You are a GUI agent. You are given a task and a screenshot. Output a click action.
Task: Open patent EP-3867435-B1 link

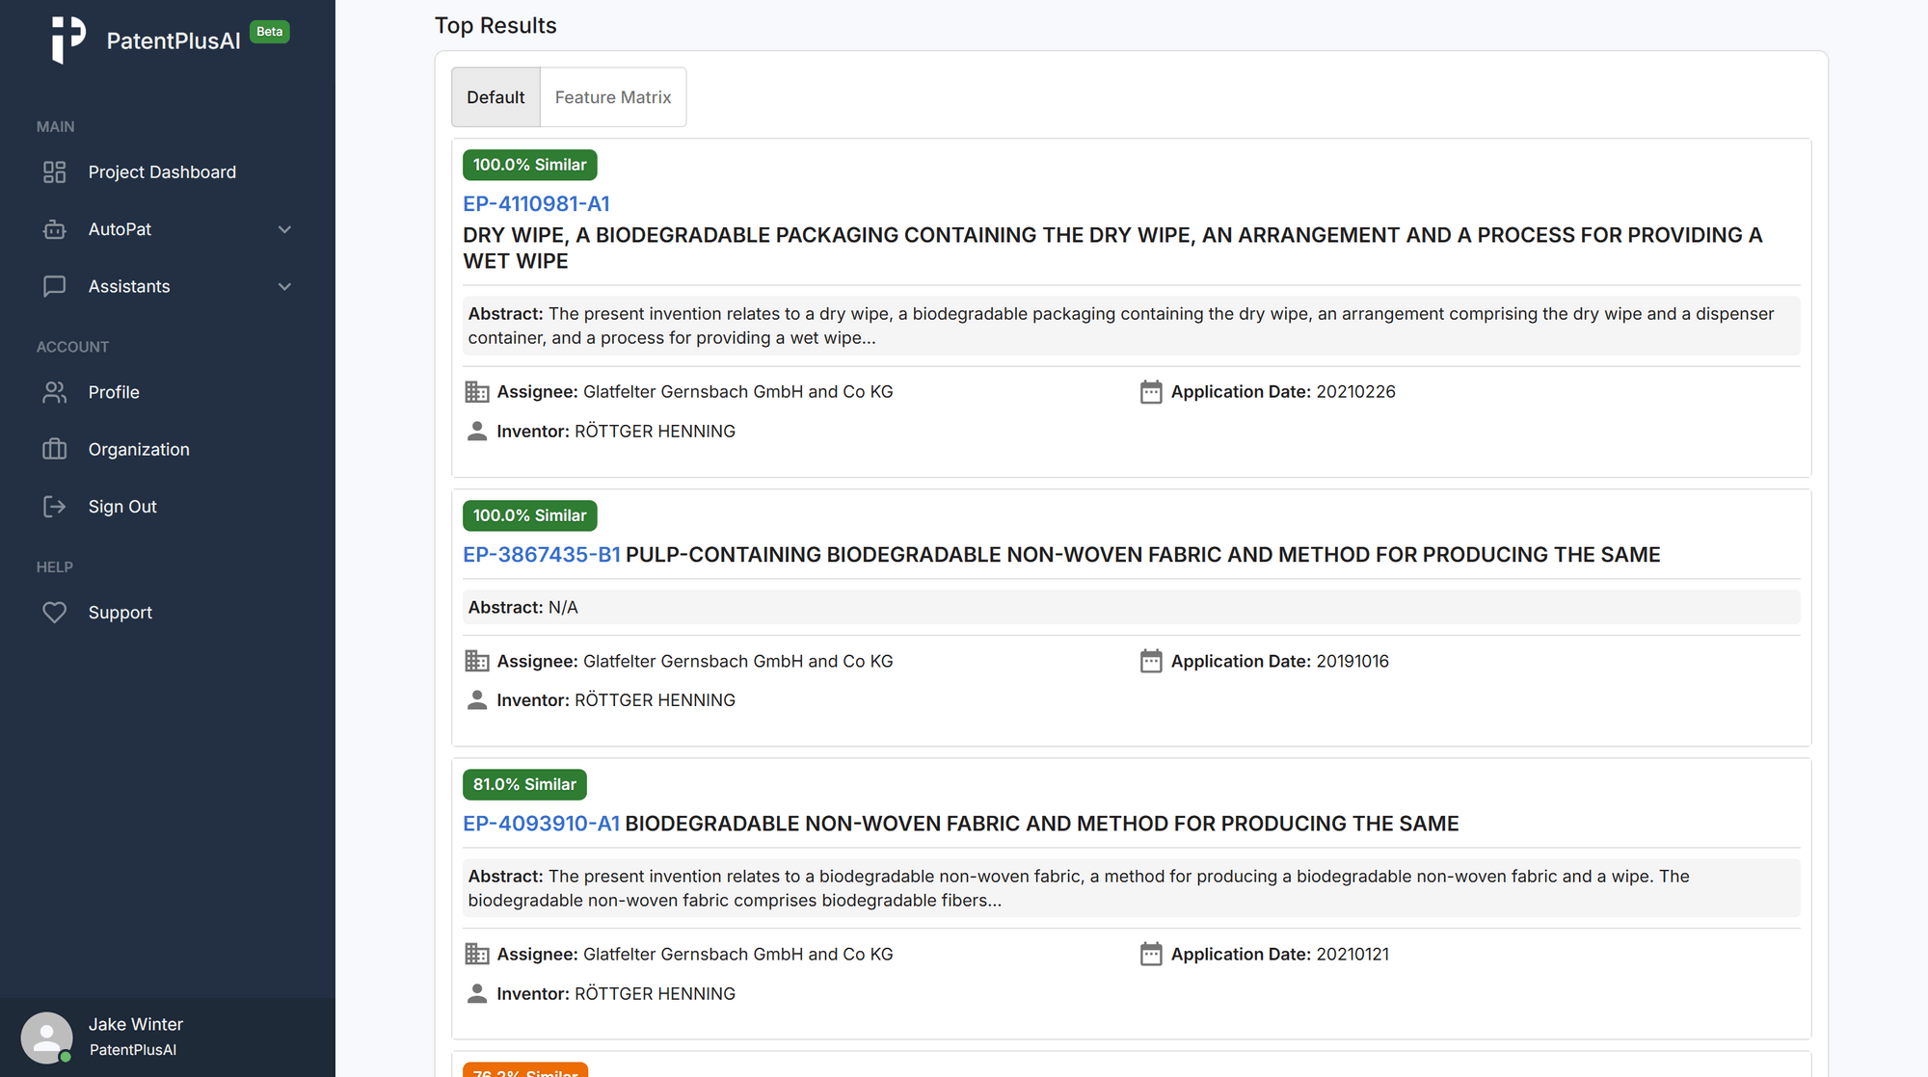(542, 555)
